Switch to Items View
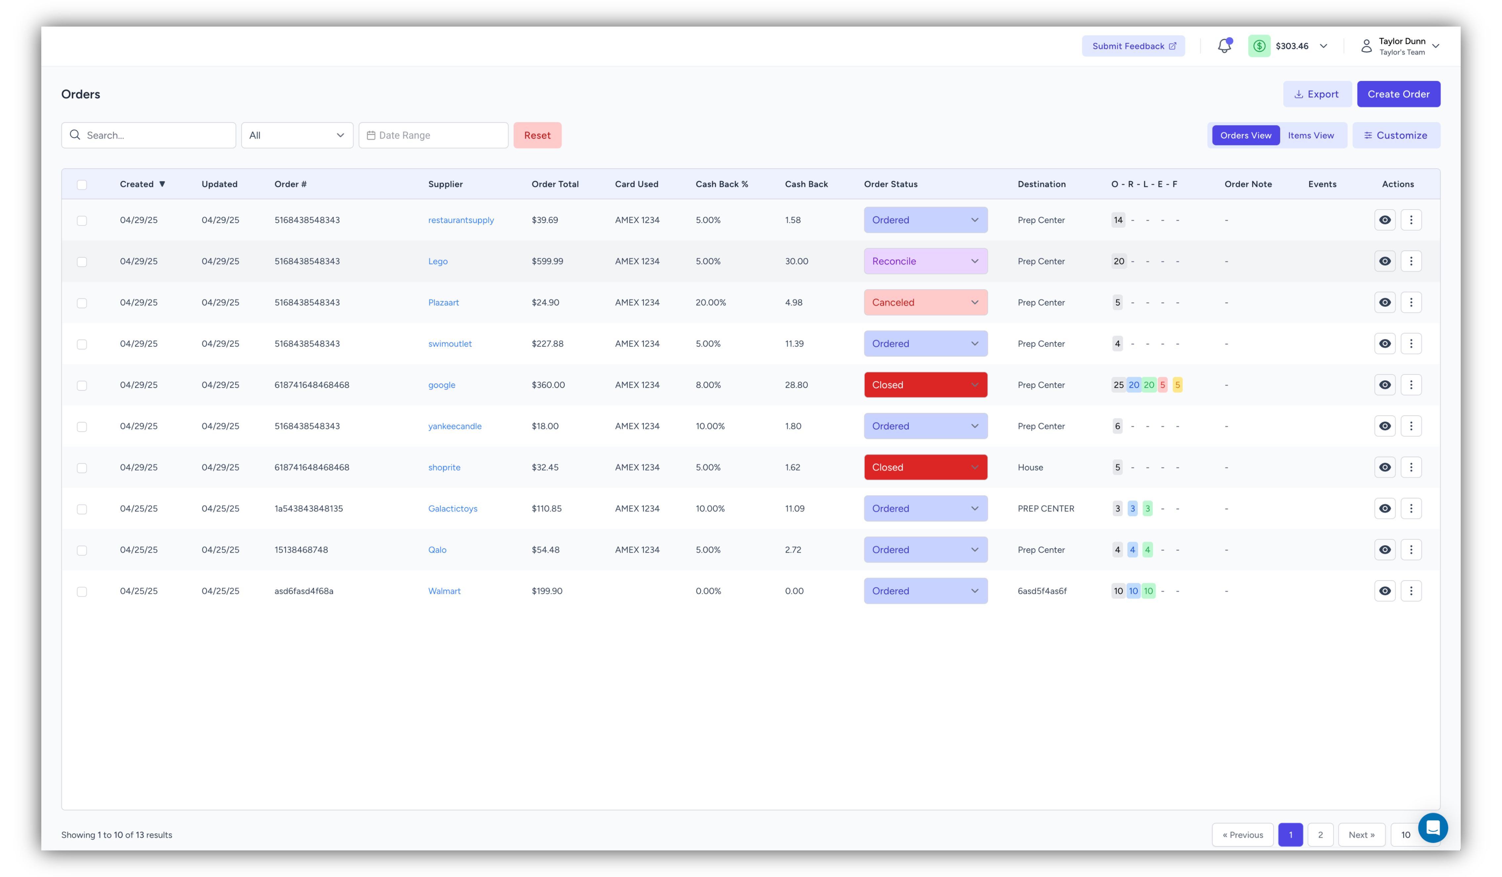Image resolution: width=1502 pixels, height=877 pixels. coord(1311,135)
